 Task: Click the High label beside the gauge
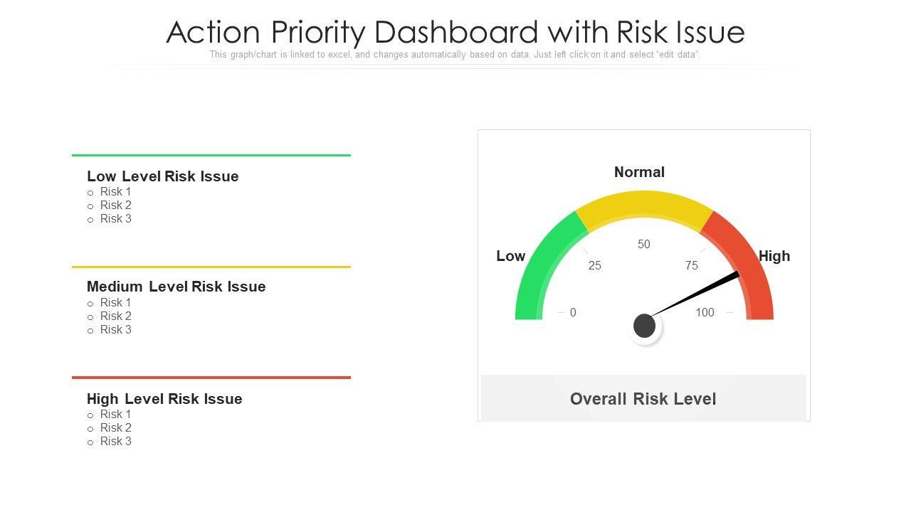point(774,256)
